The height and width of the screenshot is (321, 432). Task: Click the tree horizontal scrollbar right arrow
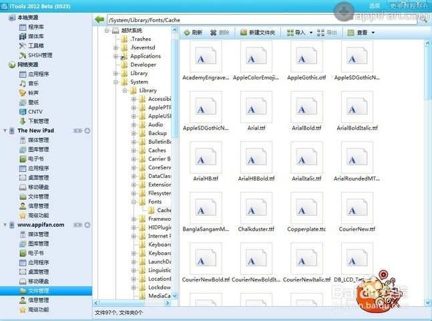tap(168, 303)
